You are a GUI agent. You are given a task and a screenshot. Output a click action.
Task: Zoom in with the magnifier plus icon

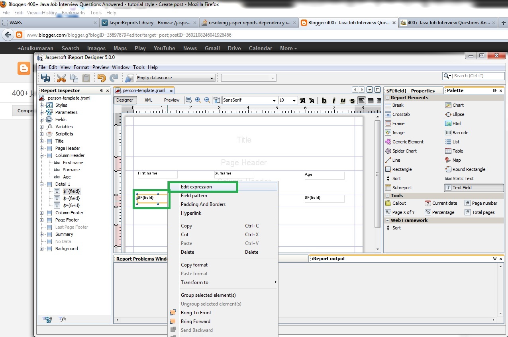pyautogui.click(x=198, y=100)
